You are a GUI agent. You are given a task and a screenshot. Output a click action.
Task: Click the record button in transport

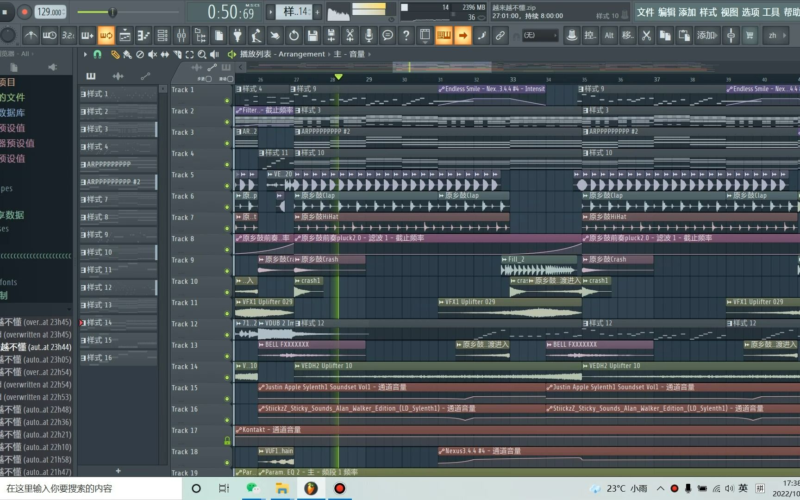[x=24, y=12]
